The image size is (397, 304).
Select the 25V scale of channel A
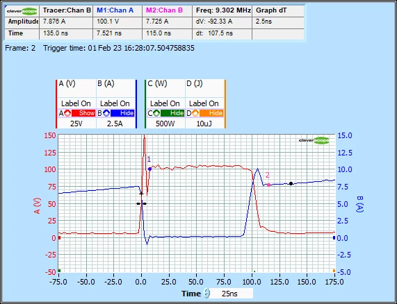(76, 124)
